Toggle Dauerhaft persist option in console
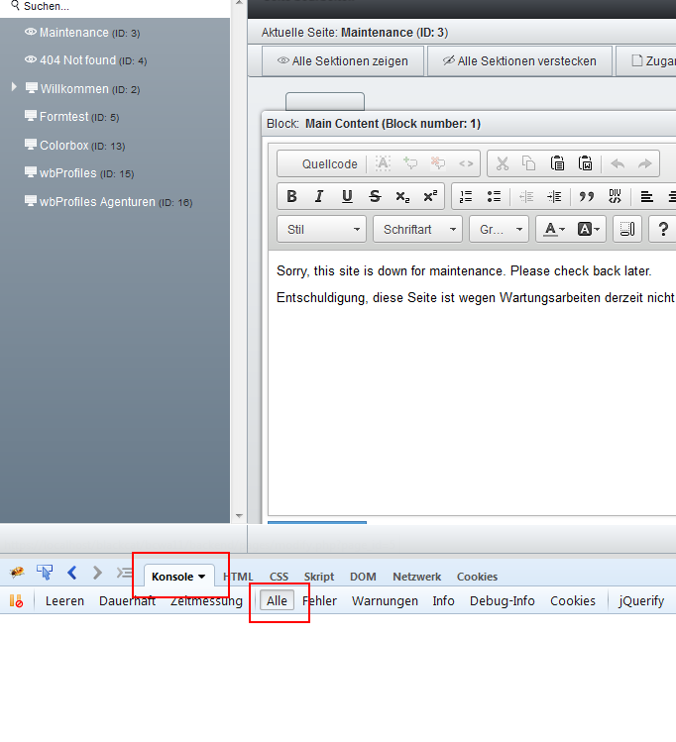Image resolution: width=676 pixels, height=742 pixels. pyautogui.click(x=127, y=600)
